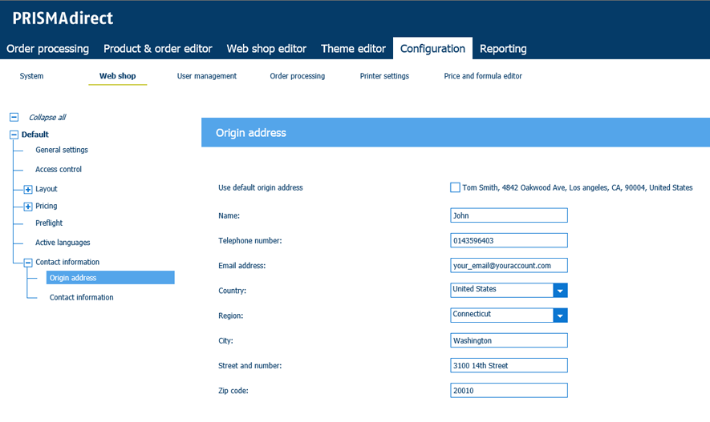Viewport: 710px width, 422px height.
Task: Click the 'Use default origin address' label
Action: (x=261, y=187)
